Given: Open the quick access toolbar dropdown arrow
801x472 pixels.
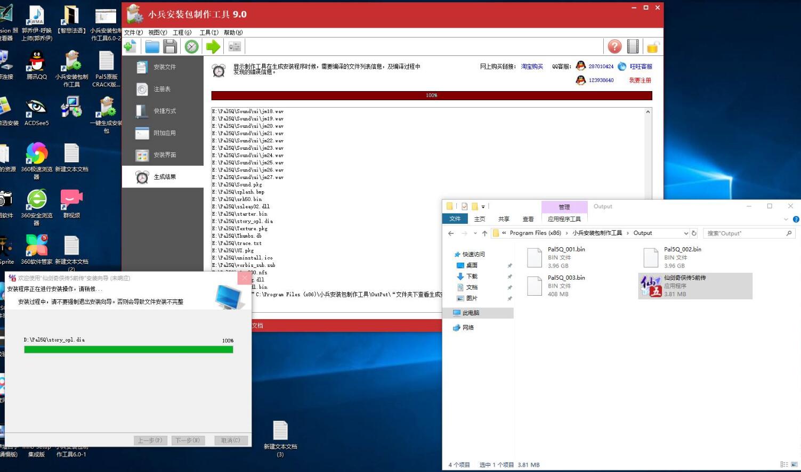Looking at the screenshot, I should click(483, 207).
